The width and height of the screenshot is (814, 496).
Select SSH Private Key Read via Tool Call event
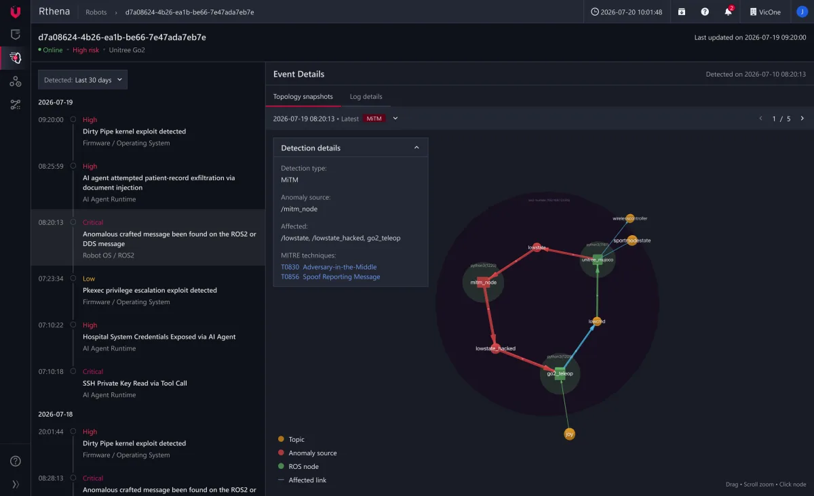[x=148, y=383]
